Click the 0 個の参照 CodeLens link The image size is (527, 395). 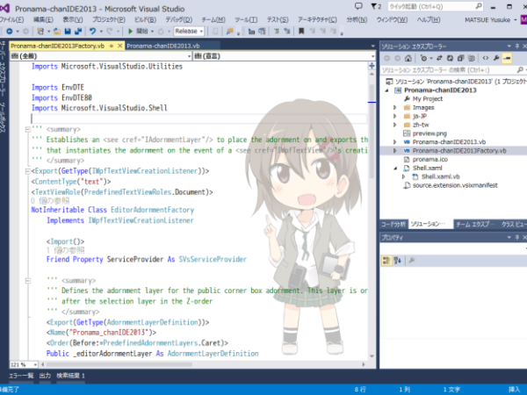pyautogui.click(x=50, y=201)
